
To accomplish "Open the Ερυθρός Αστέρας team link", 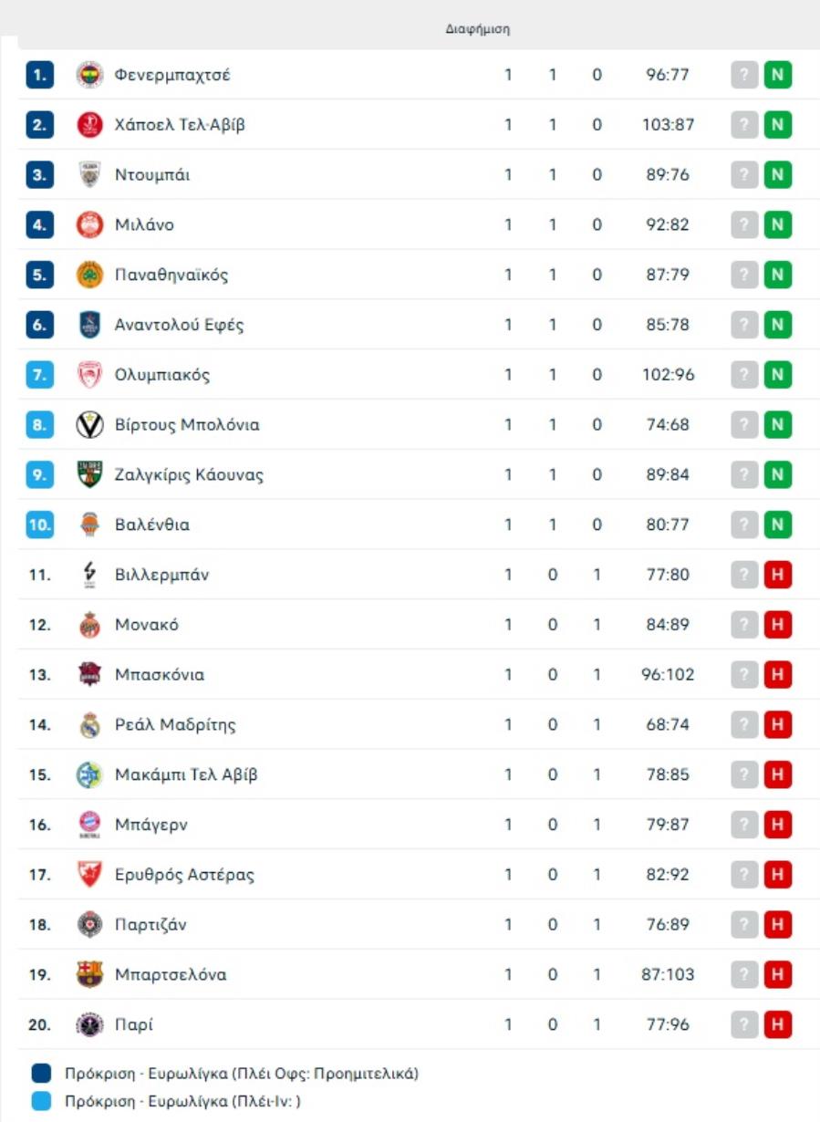I will [184, 875].
